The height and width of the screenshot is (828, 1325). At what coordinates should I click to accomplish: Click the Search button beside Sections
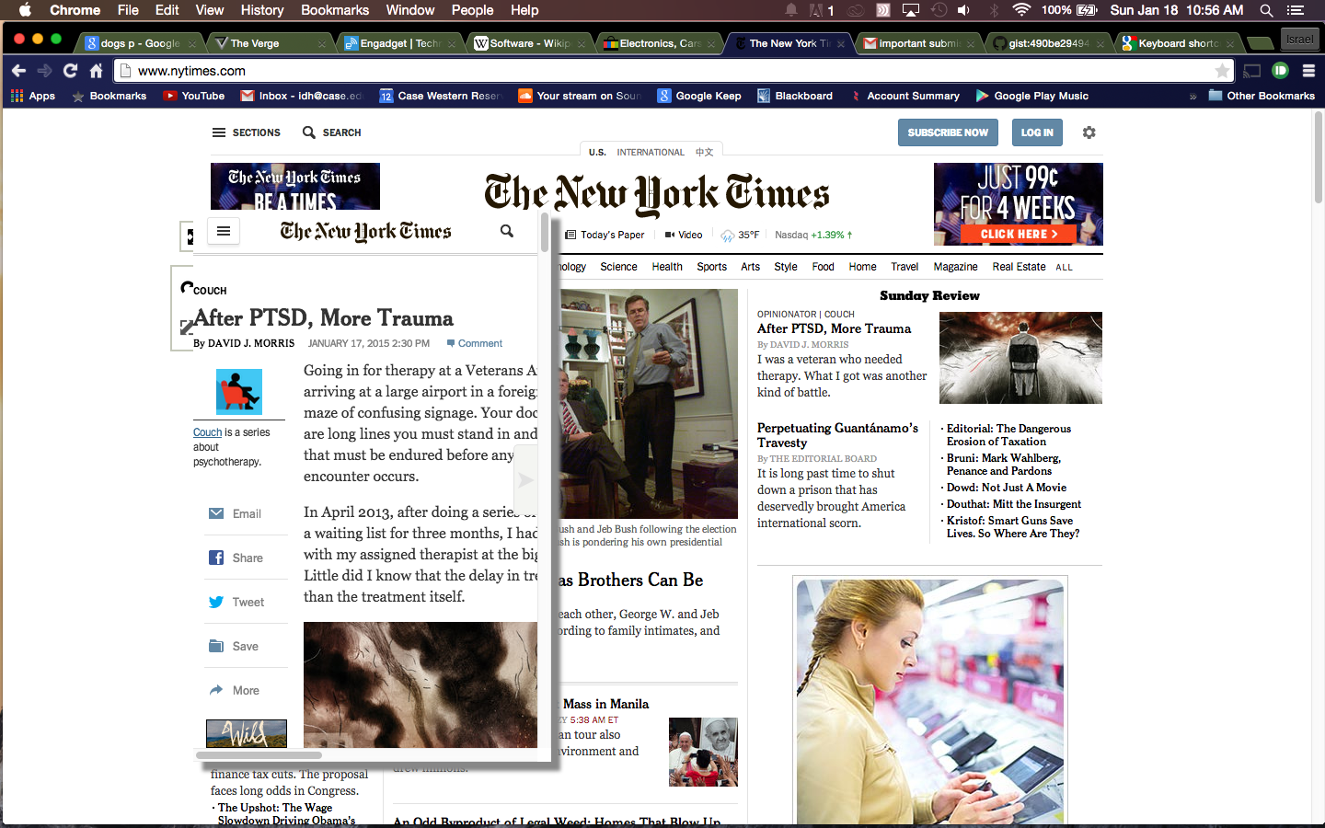[x=332, y=132]
